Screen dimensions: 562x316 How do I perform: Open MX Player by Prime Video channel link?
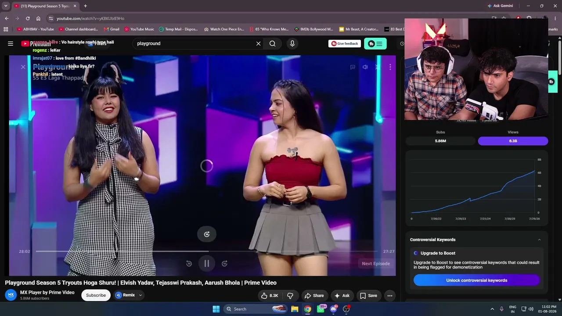click(47, 292)
